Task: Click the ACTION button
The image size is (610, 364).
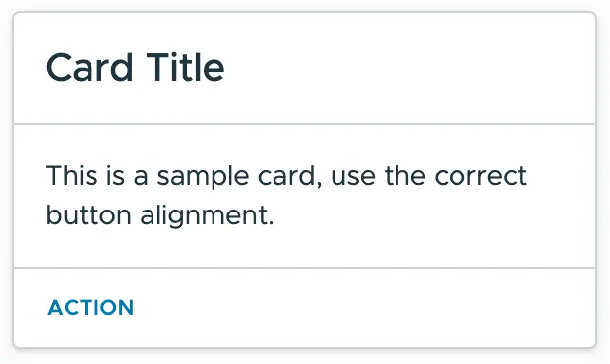Action: [91, 308]
